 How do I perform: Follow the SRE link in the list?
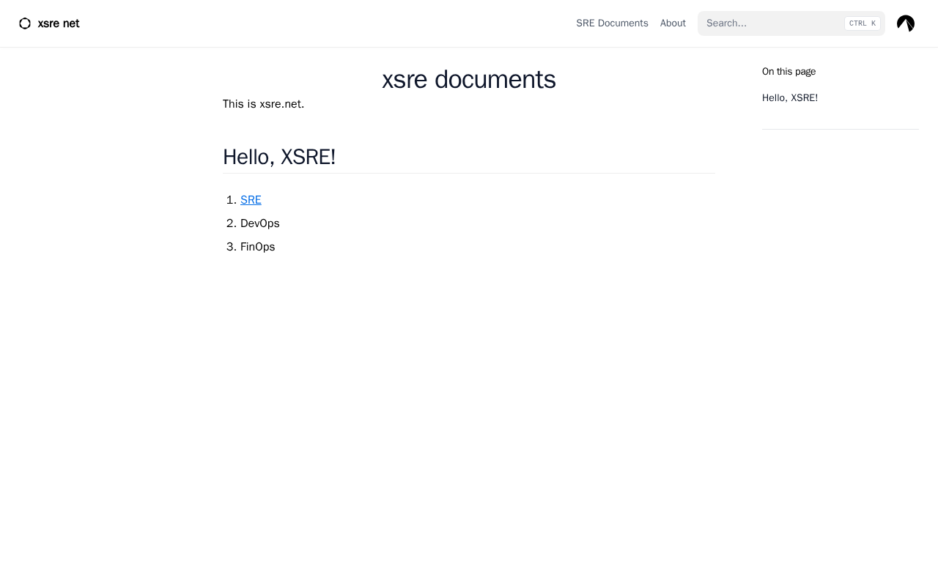pyautogui.click(x=251, y=200)
